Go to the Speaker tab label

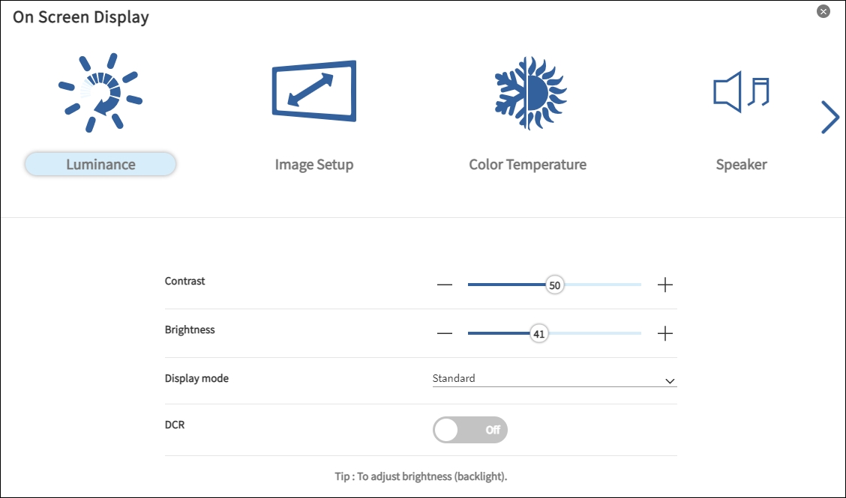coord(741,165)
